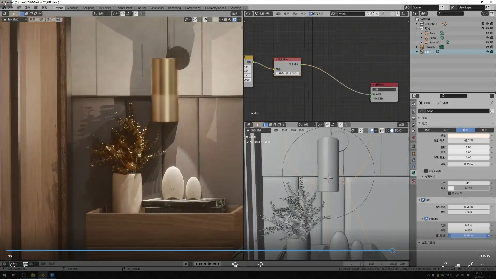496x279 pixels.
Task: Click the video player pause button
Action: [248, 265]
